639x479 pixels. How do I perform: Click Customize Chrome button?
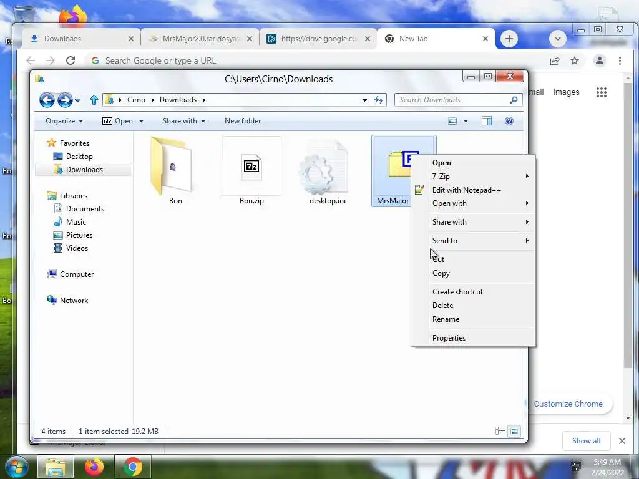(568, 404)
